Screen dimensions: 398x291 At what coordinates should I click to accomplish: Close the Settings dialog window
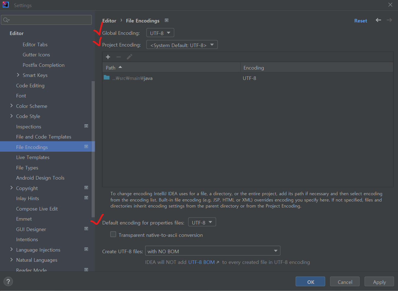pyautogui.click(x=390, y=5)
